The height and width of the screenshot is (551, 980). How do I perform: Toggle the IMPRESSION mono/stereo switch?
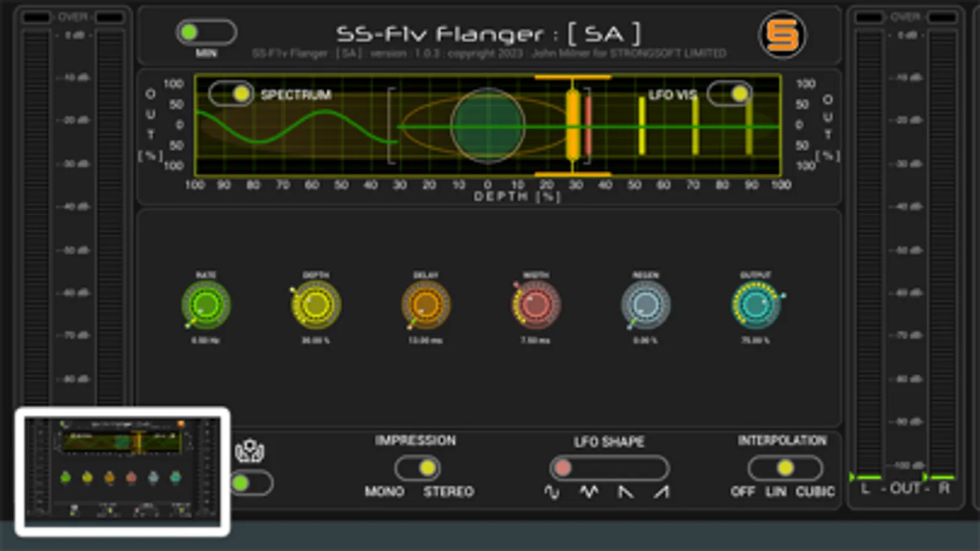[417, 468]
